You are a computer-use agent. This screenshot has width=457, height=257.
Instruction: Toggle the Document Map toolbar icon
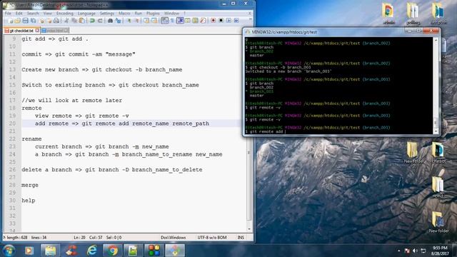[195, 21]
